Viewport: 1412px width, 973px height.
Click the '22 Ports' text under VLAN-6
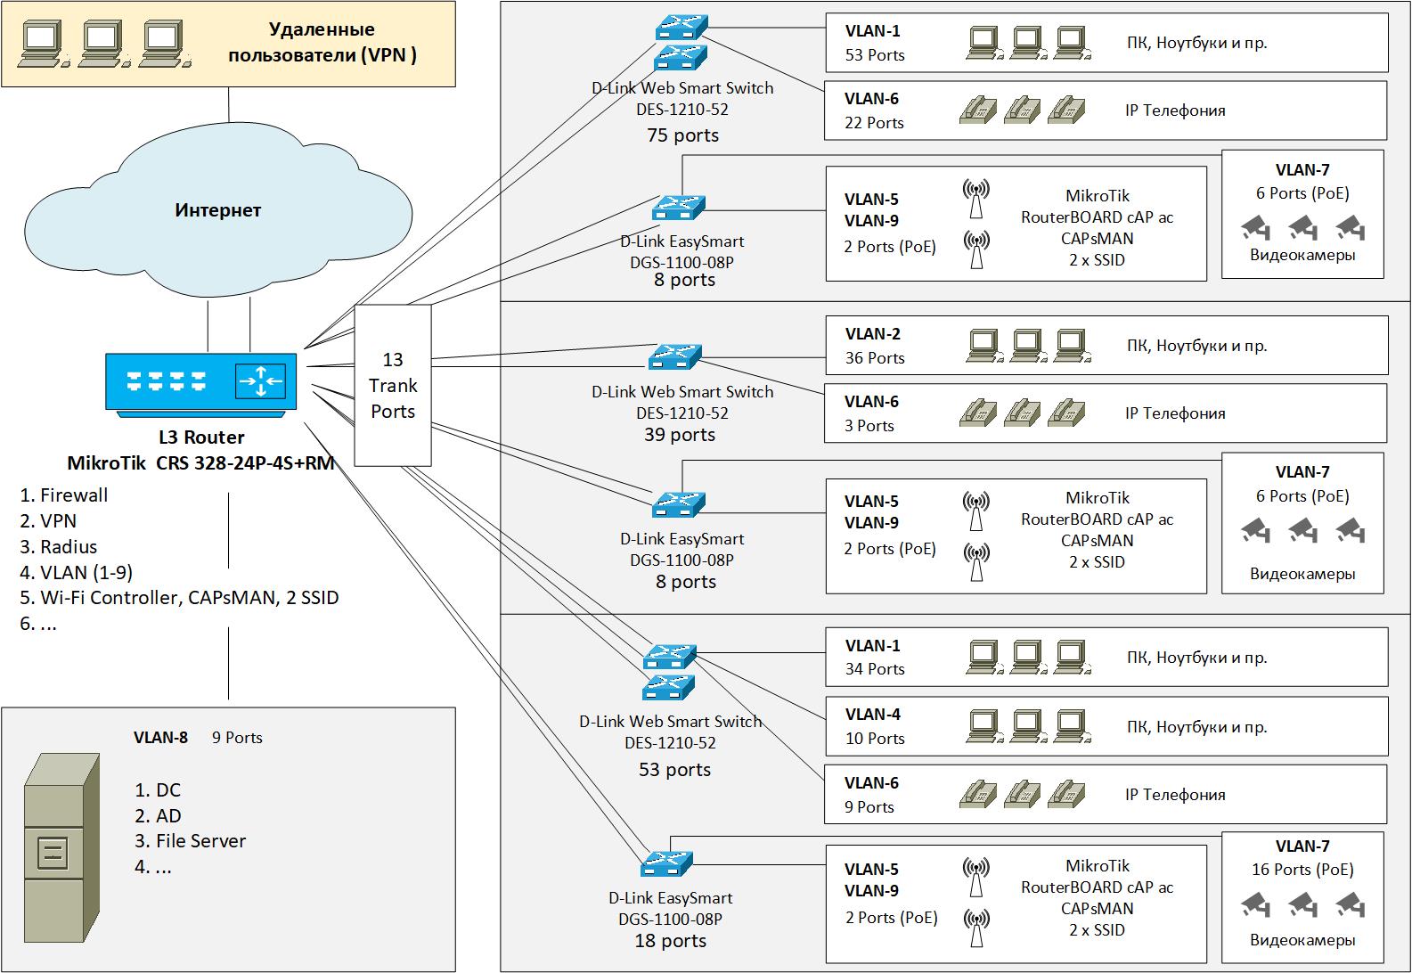point(874,123)
